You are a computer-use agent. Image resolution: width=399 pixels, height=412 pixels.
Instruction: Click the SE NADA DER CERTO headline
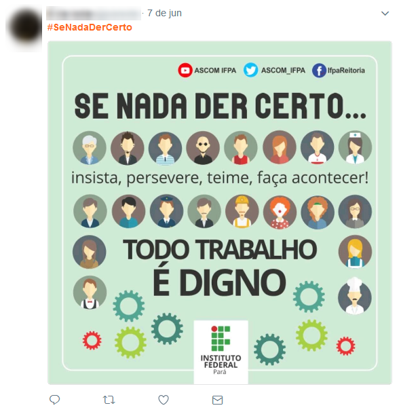[220, 106]
